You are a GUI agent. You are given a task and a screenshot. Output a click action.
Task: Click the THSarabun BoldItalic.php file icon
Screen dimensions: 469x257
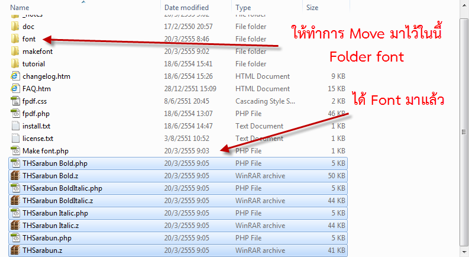tap(15, 188)
